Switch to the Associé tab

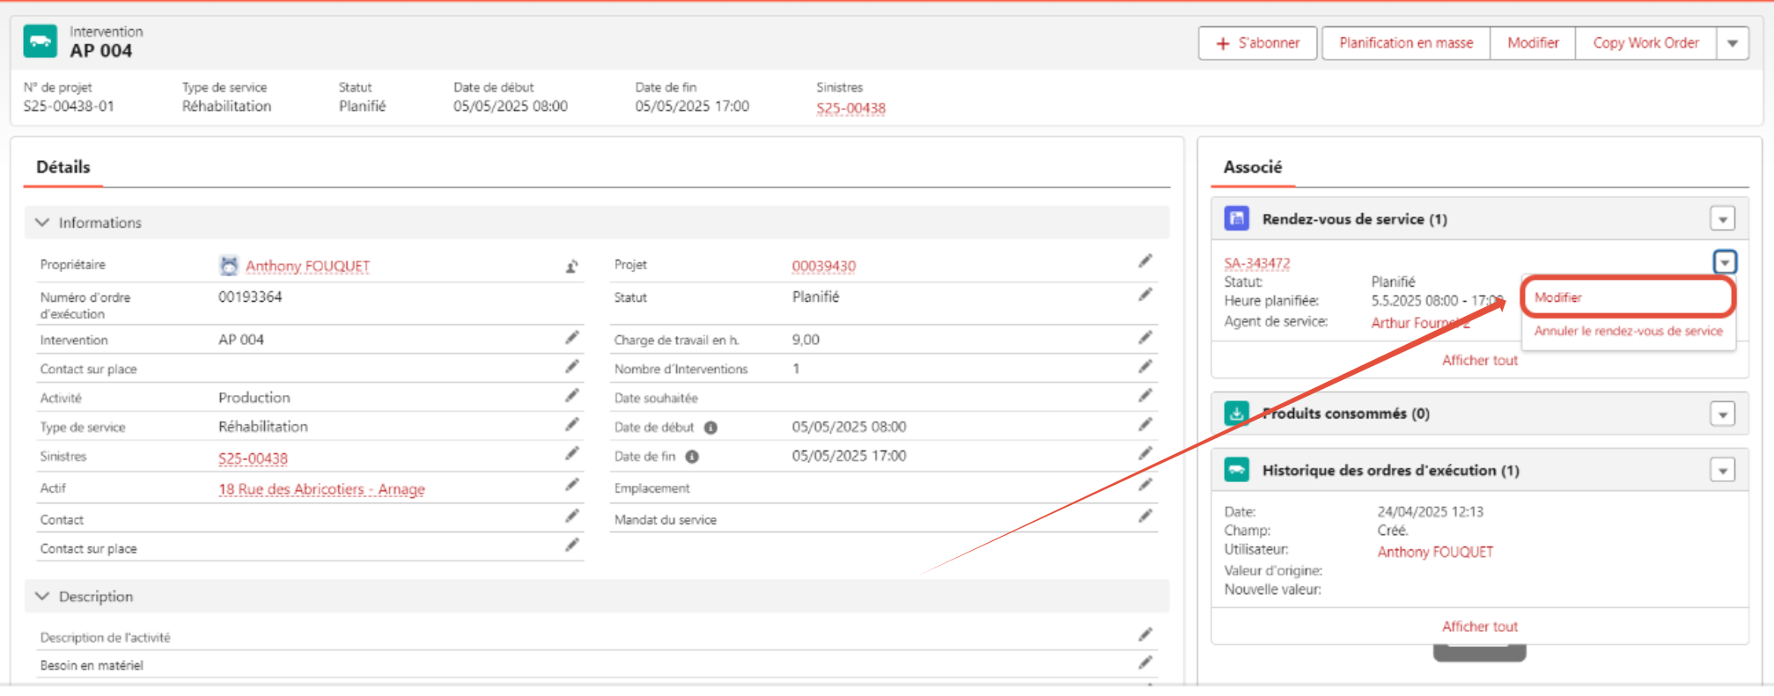coord(1252,166)
